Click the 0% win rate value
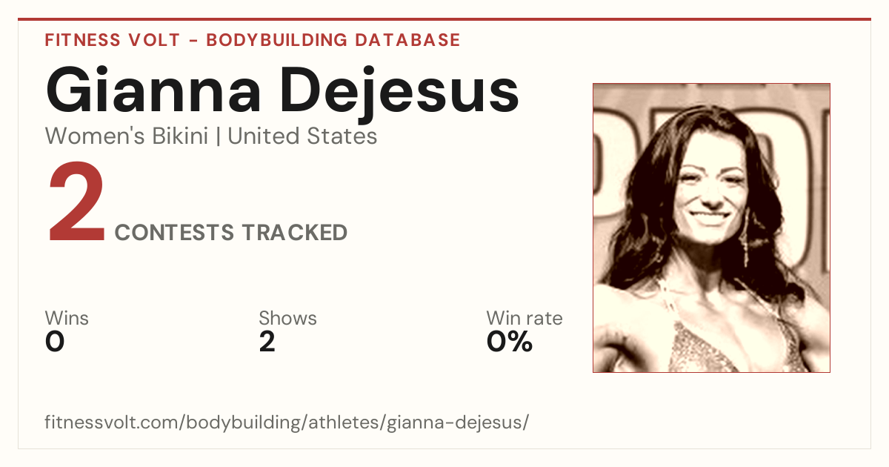 click(x=510, y=342)
